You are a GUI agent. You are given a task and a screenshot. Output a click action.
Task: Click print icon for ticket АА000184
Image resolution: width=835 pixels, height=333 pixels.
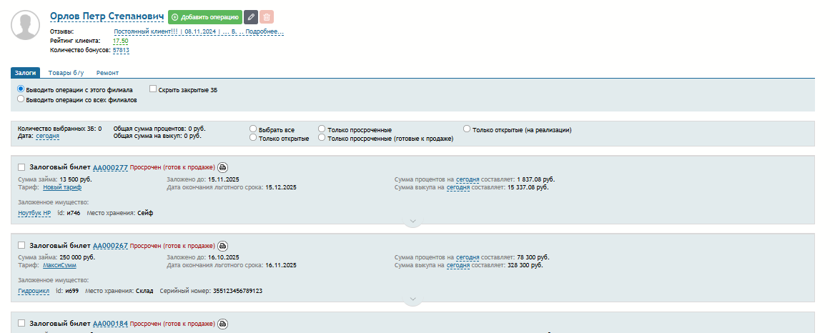pos(222,324)
